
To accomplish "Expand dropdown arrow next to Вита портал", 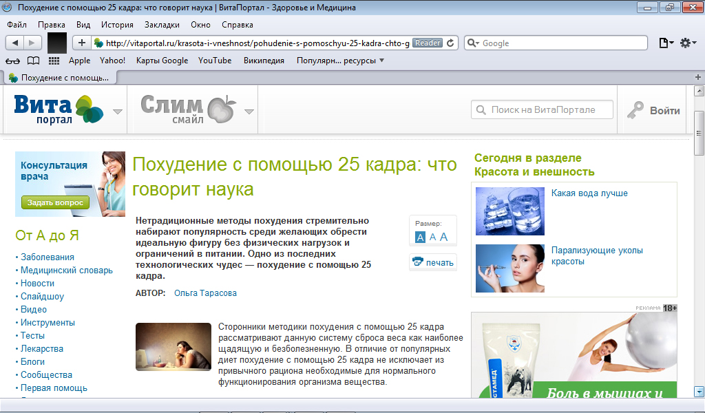I will [117, 112].
